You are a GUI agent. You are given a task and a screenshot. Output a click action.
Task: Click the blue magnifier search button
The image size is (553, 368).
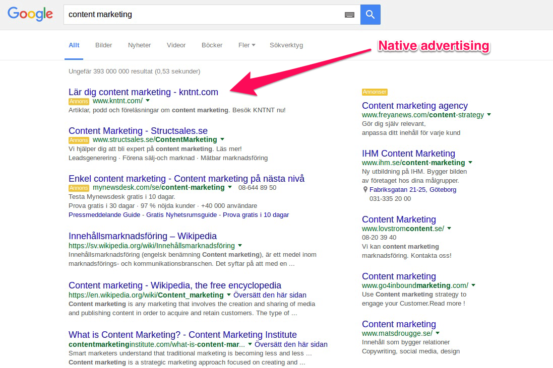(x=371, y=15)
